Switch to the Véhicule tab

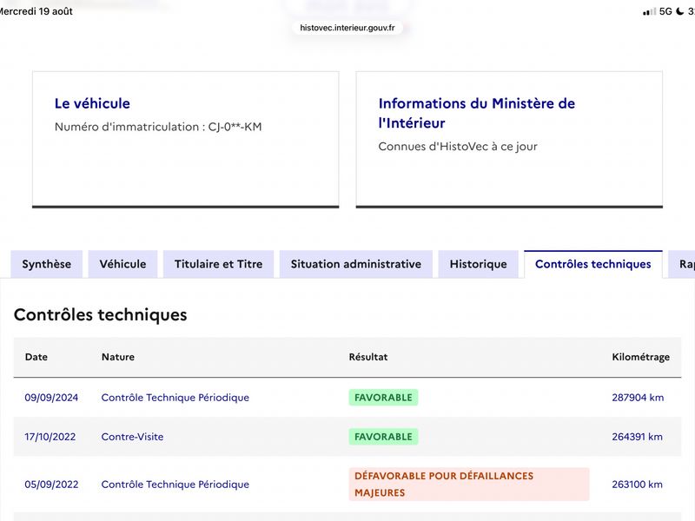(x=122, y=264)
